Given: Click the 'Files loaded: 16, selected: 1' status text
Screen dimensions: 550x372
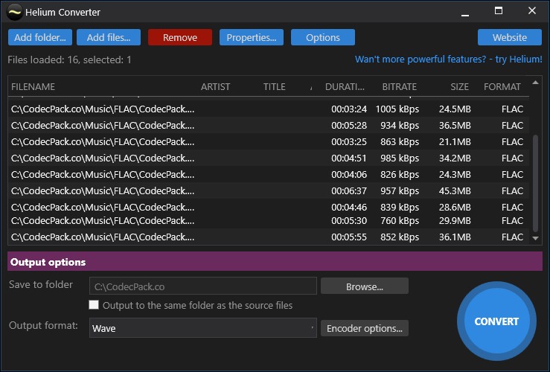Looking at the screenshot, I should [69, 60].
